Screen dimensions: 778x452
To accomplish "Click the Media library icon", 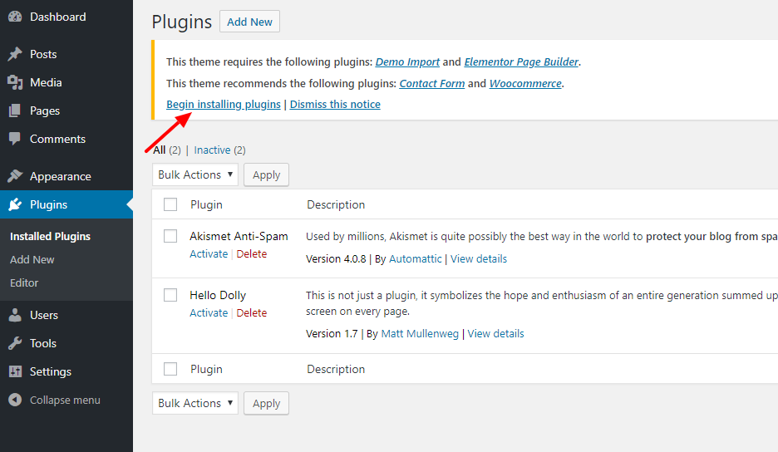I will (15, 82).
